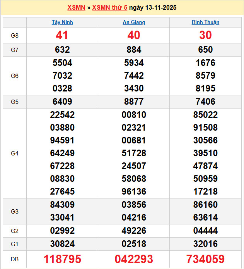
Task: Open the XSMN link in header
Action: click(76, 8)
